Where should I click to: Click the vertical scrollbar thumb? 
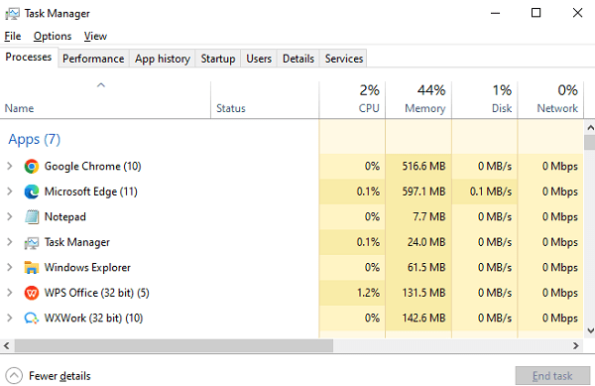[590, 142]
